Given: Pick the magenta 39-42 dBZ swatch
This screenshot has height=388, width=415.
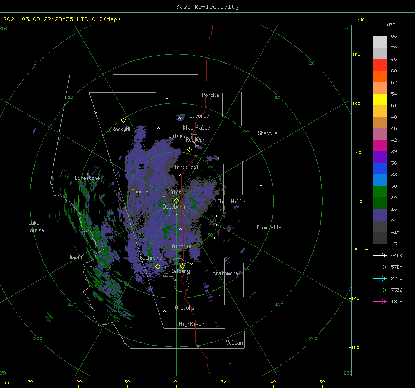Looking at the screenshot, I should (380, 146).
